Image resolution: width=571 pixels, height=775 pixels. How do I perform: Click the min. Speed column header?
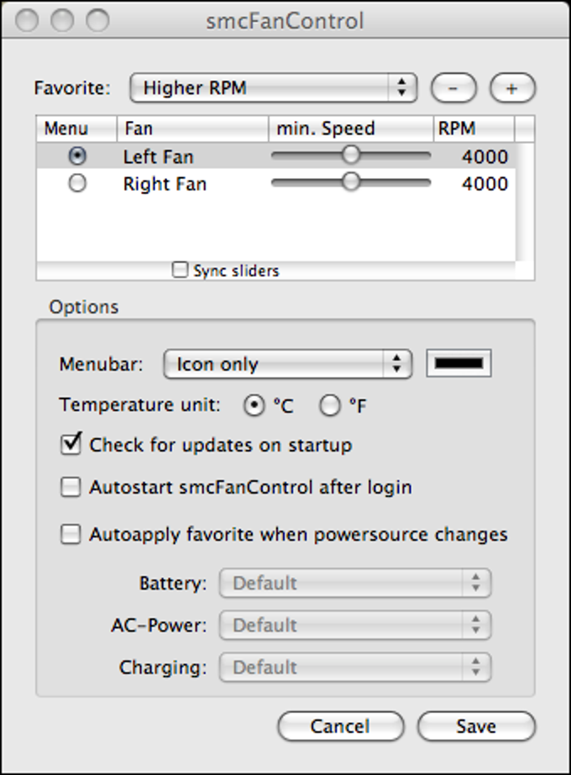click(x=351, y=128)
